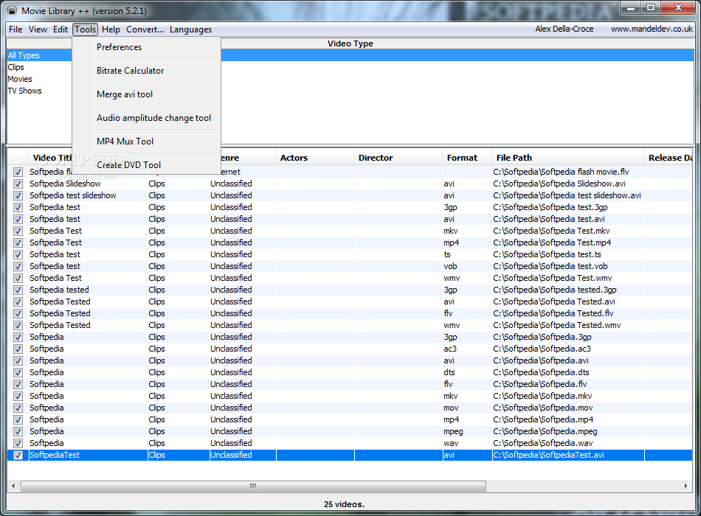701x516 pixels.
Task: Open the Convert... menu
Action: click(145, 29)
